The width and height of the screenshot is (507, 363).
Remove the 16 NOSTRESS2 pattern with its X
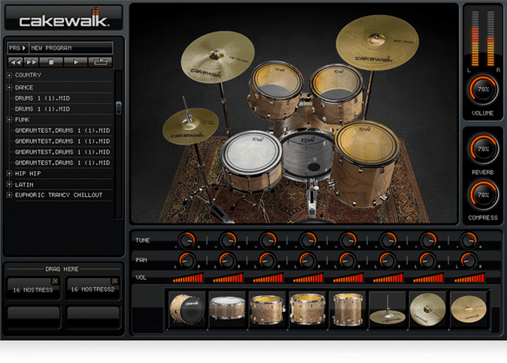(x=115, y=280)
